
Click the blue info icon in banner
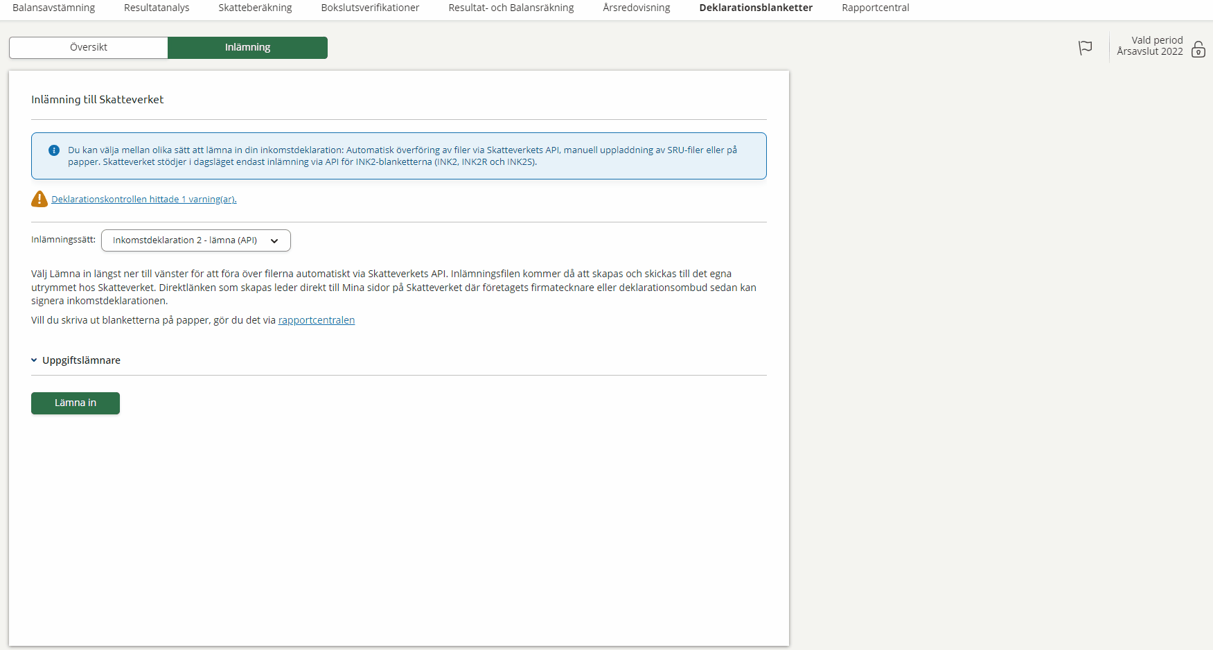point(54,150)
